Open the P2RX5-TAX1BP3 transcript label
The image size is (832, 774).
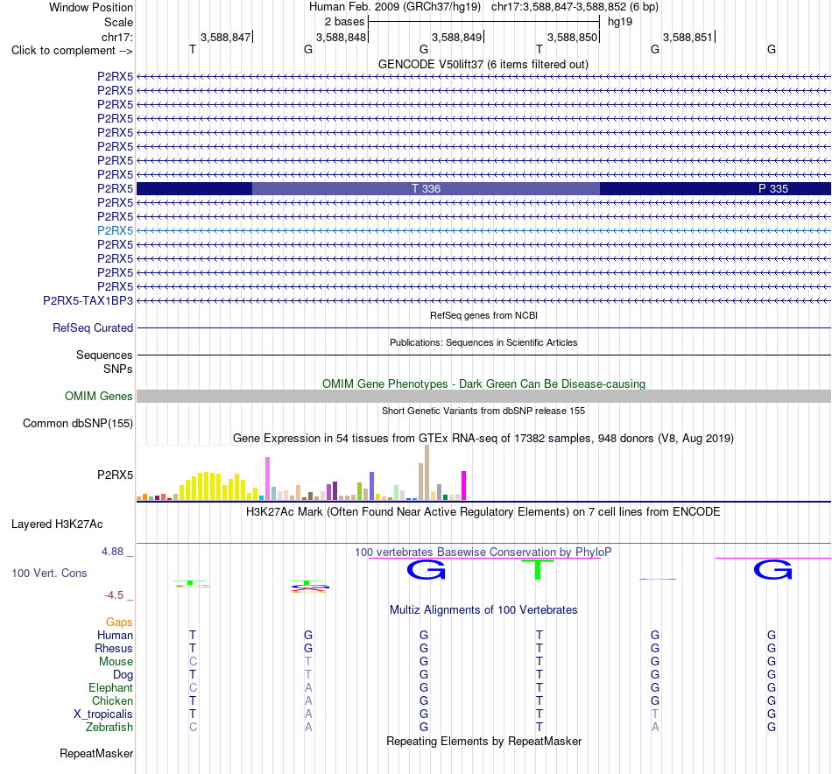pyautogui.click(x=88, y=301)
